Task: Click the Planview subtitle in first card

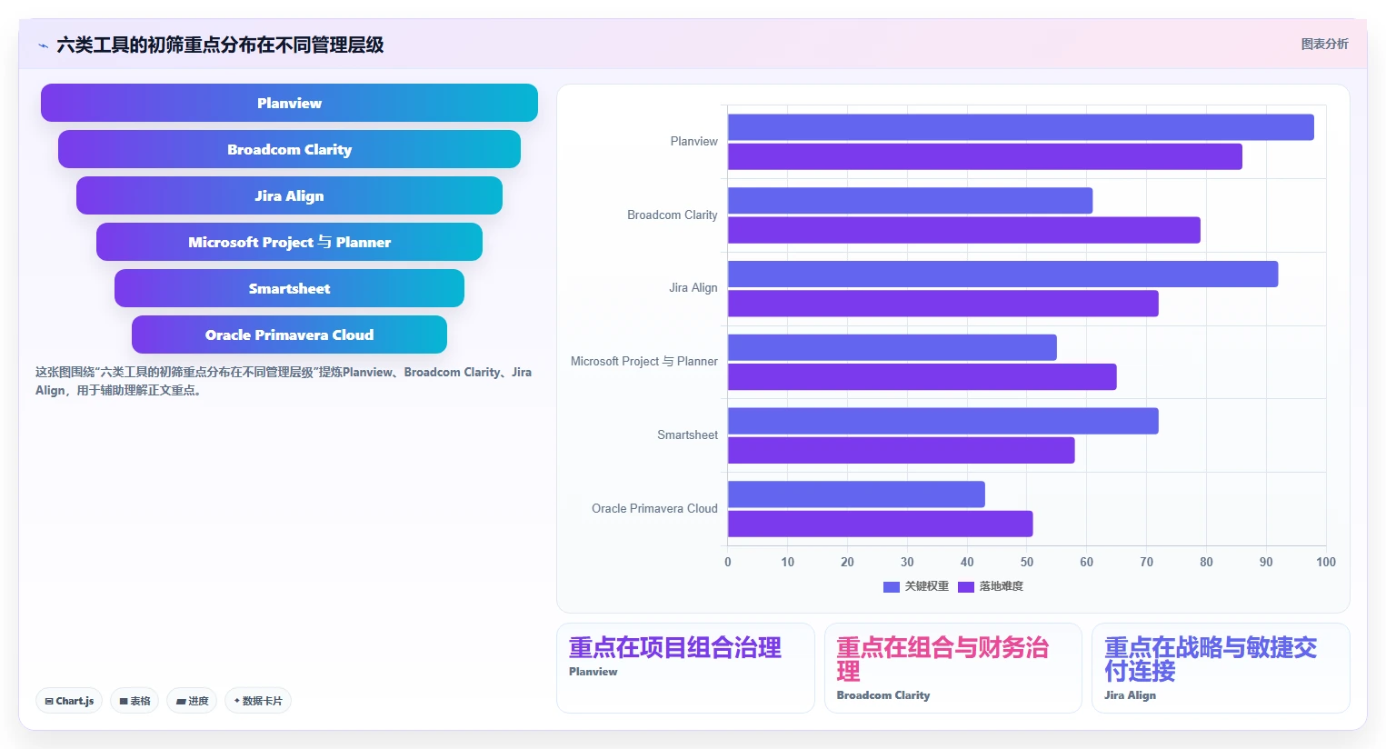Action: pyautogui.click(x=593, y=672)
